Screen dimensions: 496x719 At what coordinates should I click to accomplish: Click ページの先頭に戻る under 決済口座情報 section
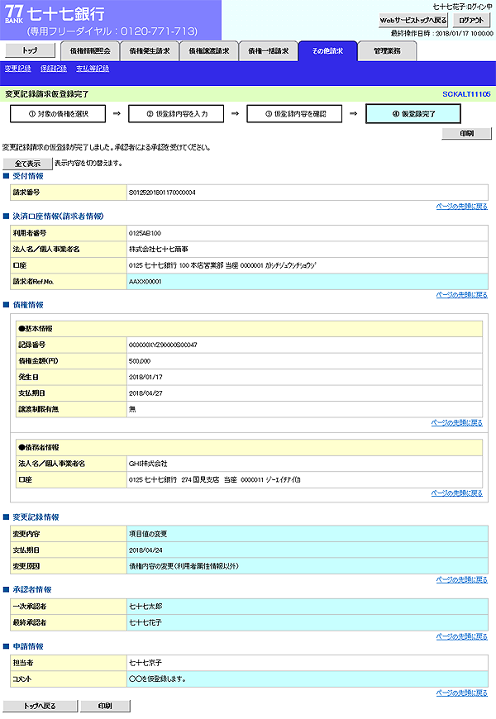pyautogui.click(x=462, y=295)
